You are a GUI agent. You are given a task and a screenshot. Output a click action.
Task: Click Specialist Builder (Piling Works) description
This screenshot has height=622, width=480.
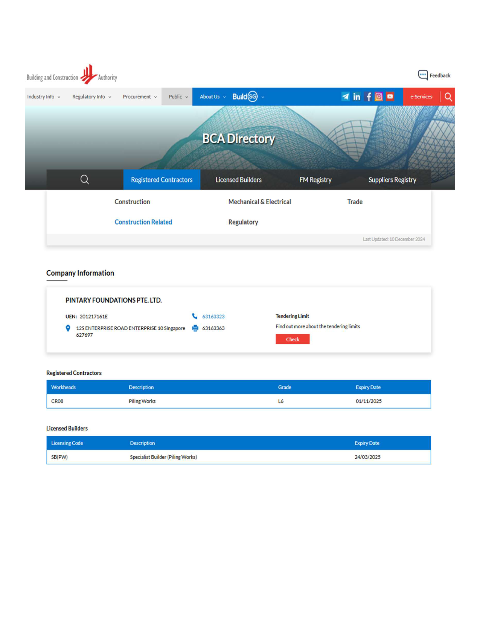click(x=163, y=457)
